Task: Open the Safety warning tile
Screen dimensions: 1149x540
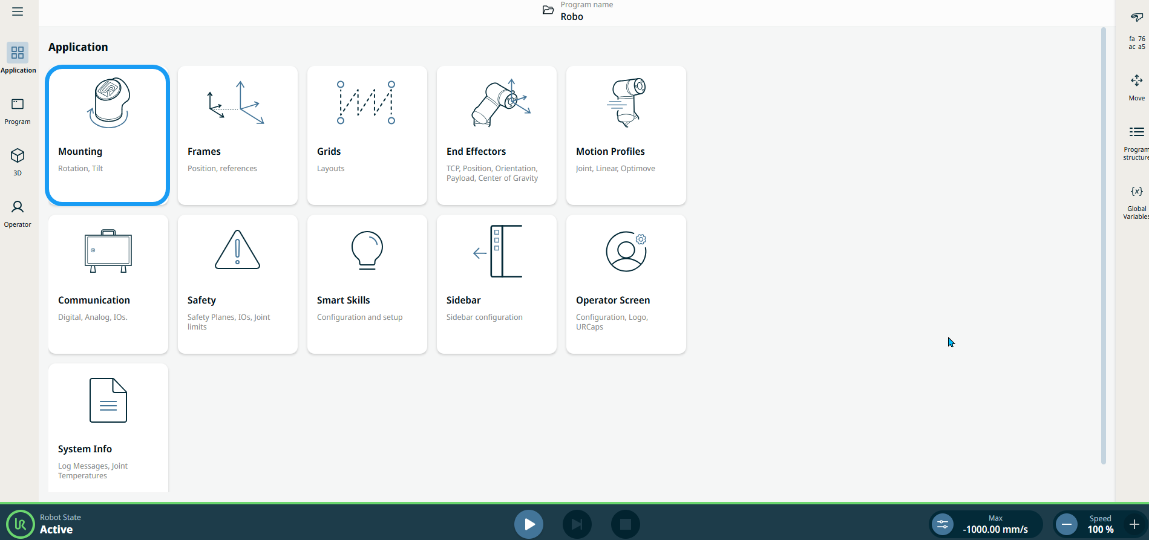Action: (x=237, y=284)
